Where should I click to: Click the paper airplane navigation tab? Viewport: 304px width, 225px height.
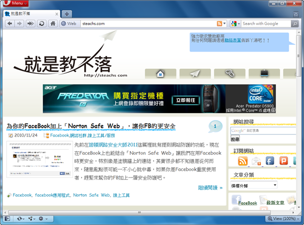coord(195,74)
